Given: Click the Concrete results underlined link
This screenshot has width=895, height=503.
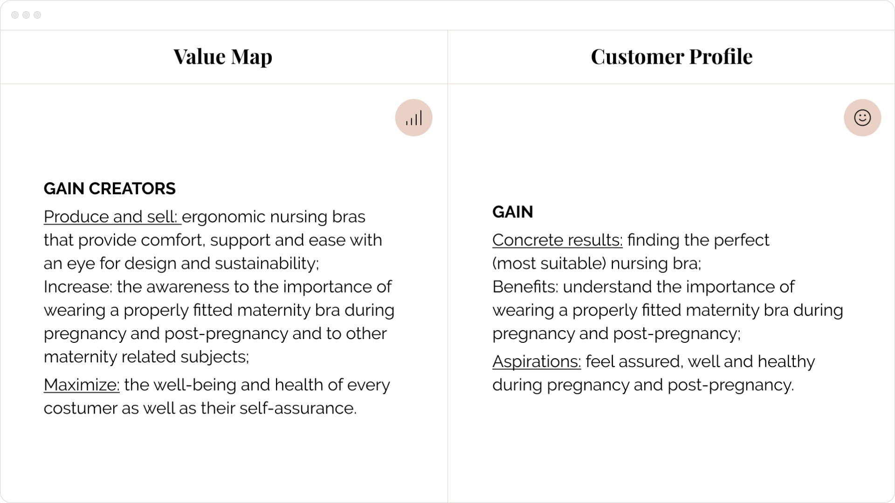Looking at the screenshot, I should click(x=556, y=239).
